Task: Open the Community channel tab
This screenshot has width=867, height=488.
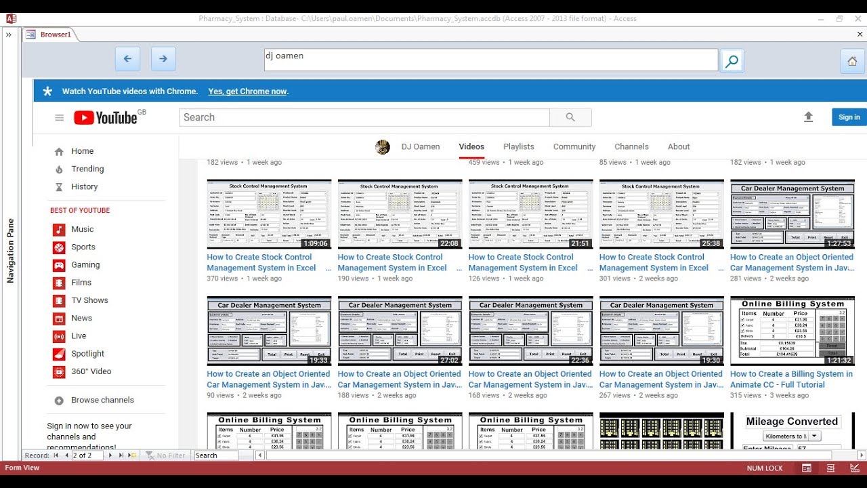Action: [x=574, y=146]
